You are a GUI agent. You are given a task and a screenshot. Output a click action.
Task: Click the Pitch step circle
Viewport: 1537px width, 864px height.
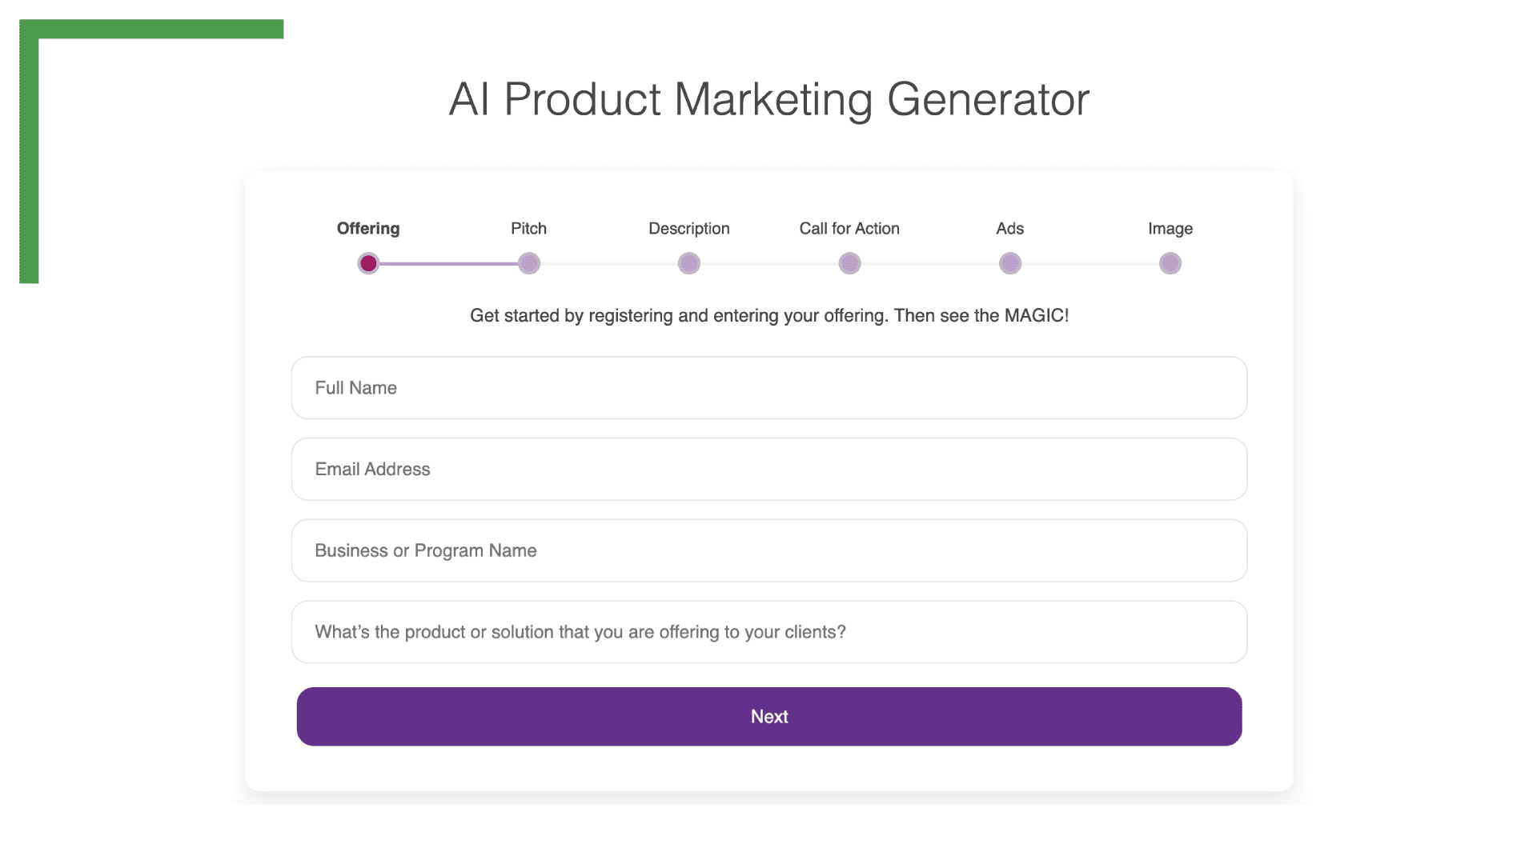point(528,263)
